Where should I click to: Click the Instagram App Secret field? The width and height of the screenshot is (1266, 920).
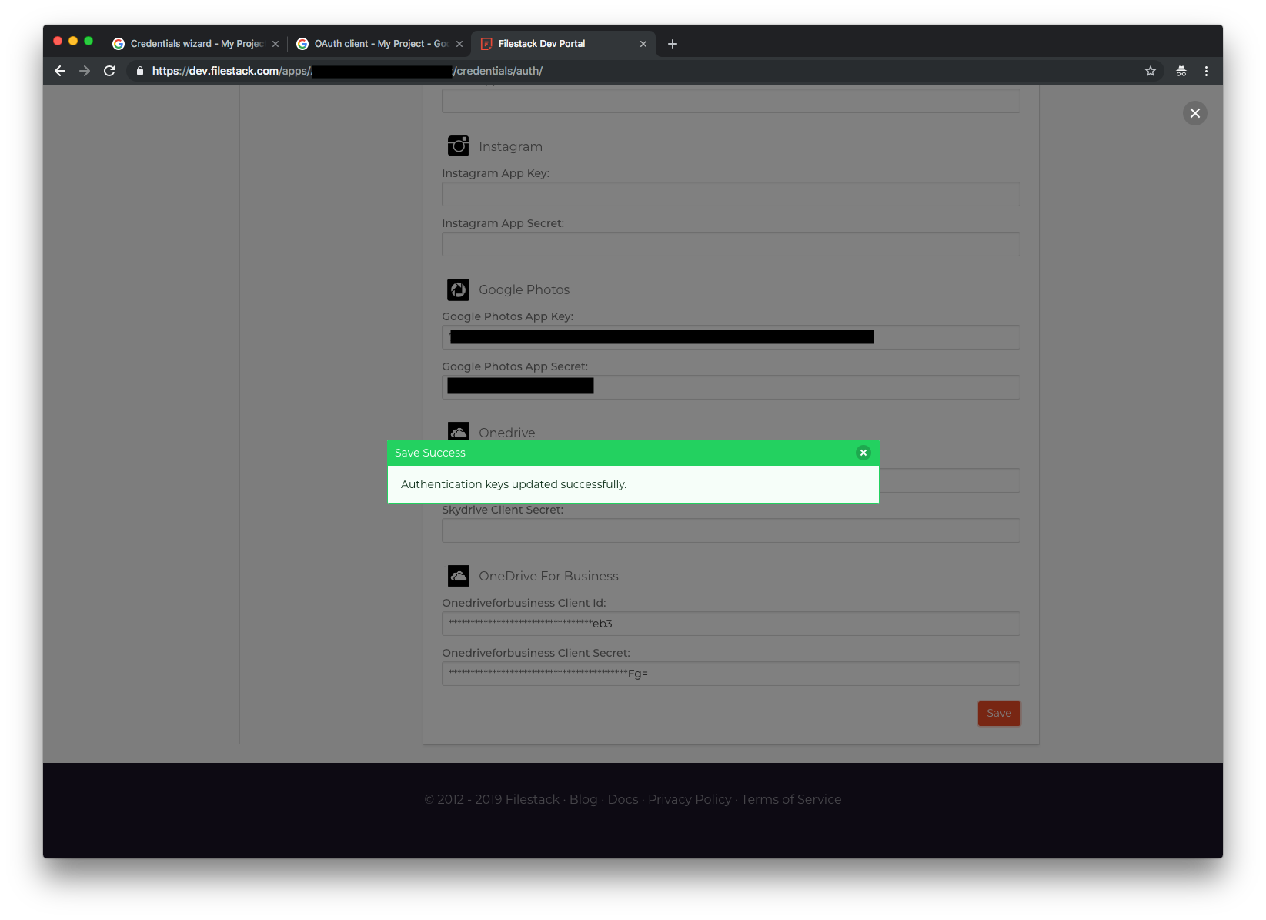click(731, 244)
